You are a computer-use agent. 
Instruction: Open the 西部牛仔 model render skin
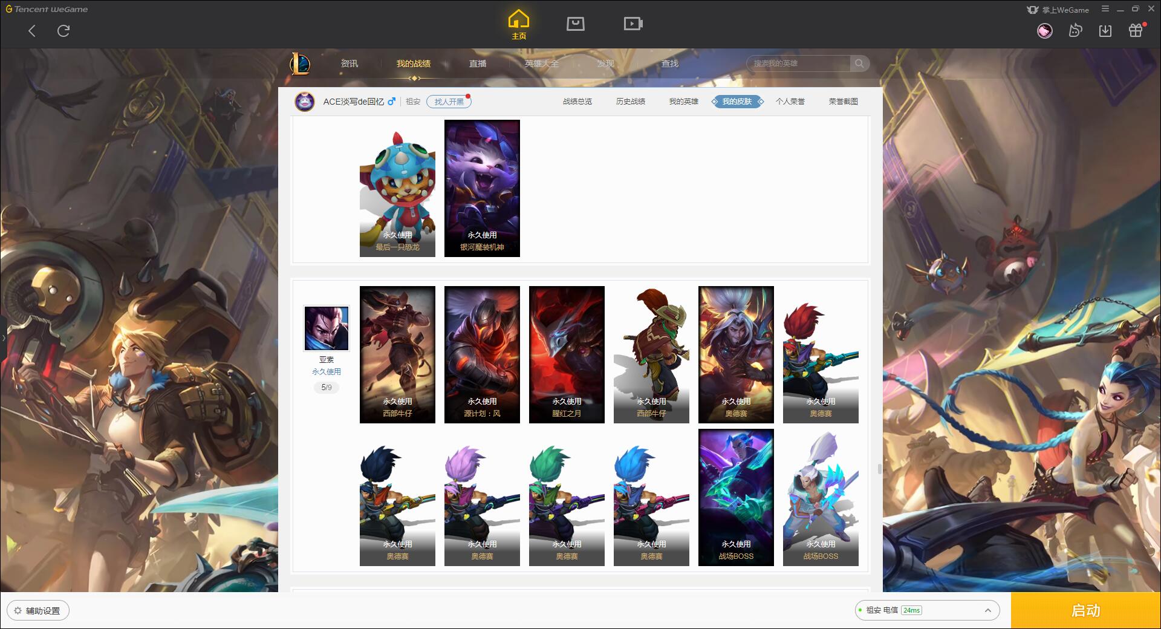click(651, 354)
